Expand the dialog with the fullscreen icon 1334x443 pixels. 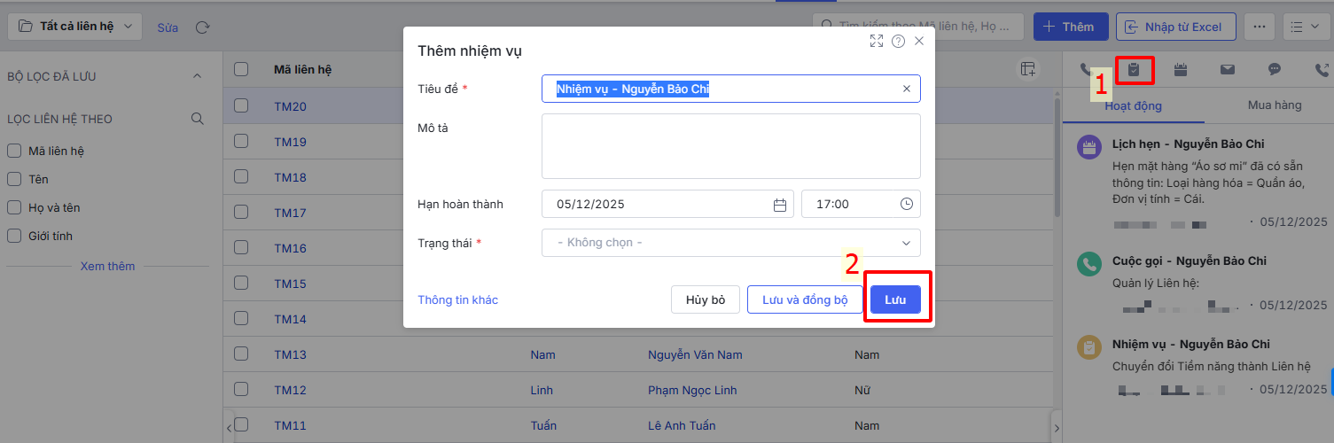[x=877, y=41]
